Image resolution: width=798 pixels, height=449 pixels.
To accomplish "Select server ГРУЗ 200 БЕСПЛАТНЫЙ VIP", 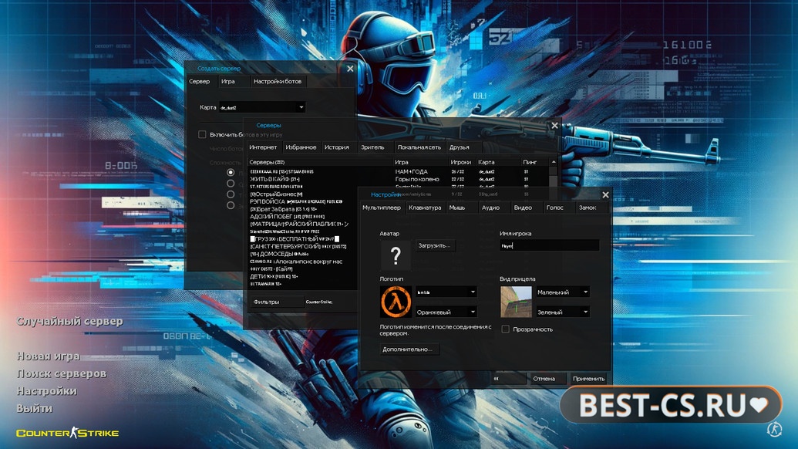I will pyautogui.click(x=302, y=238).
